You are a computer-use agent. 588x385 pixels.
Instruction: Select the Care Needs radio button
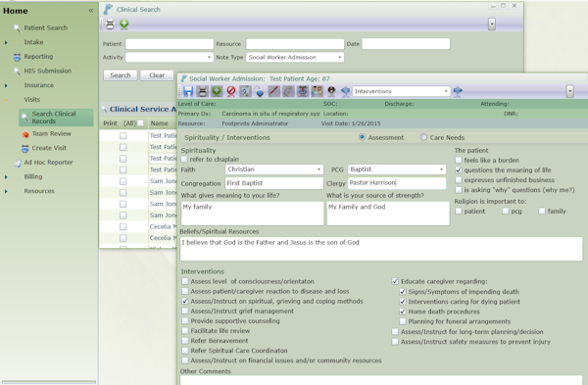(423, 137)
